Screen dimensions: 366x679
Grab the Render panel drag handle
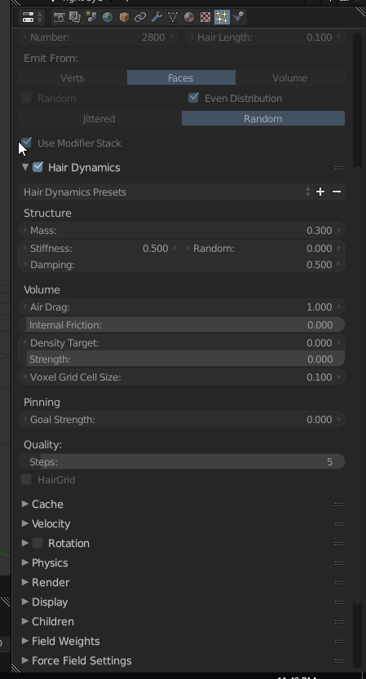point(339,583)
